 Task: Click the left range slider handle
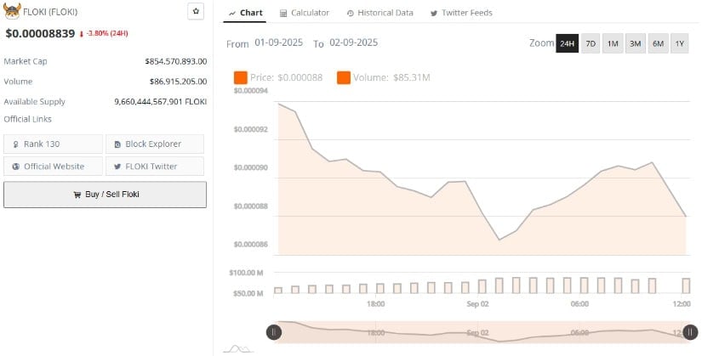[273, 332]
